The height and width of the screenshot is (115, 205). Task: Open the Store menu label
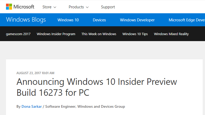(47, 7)
